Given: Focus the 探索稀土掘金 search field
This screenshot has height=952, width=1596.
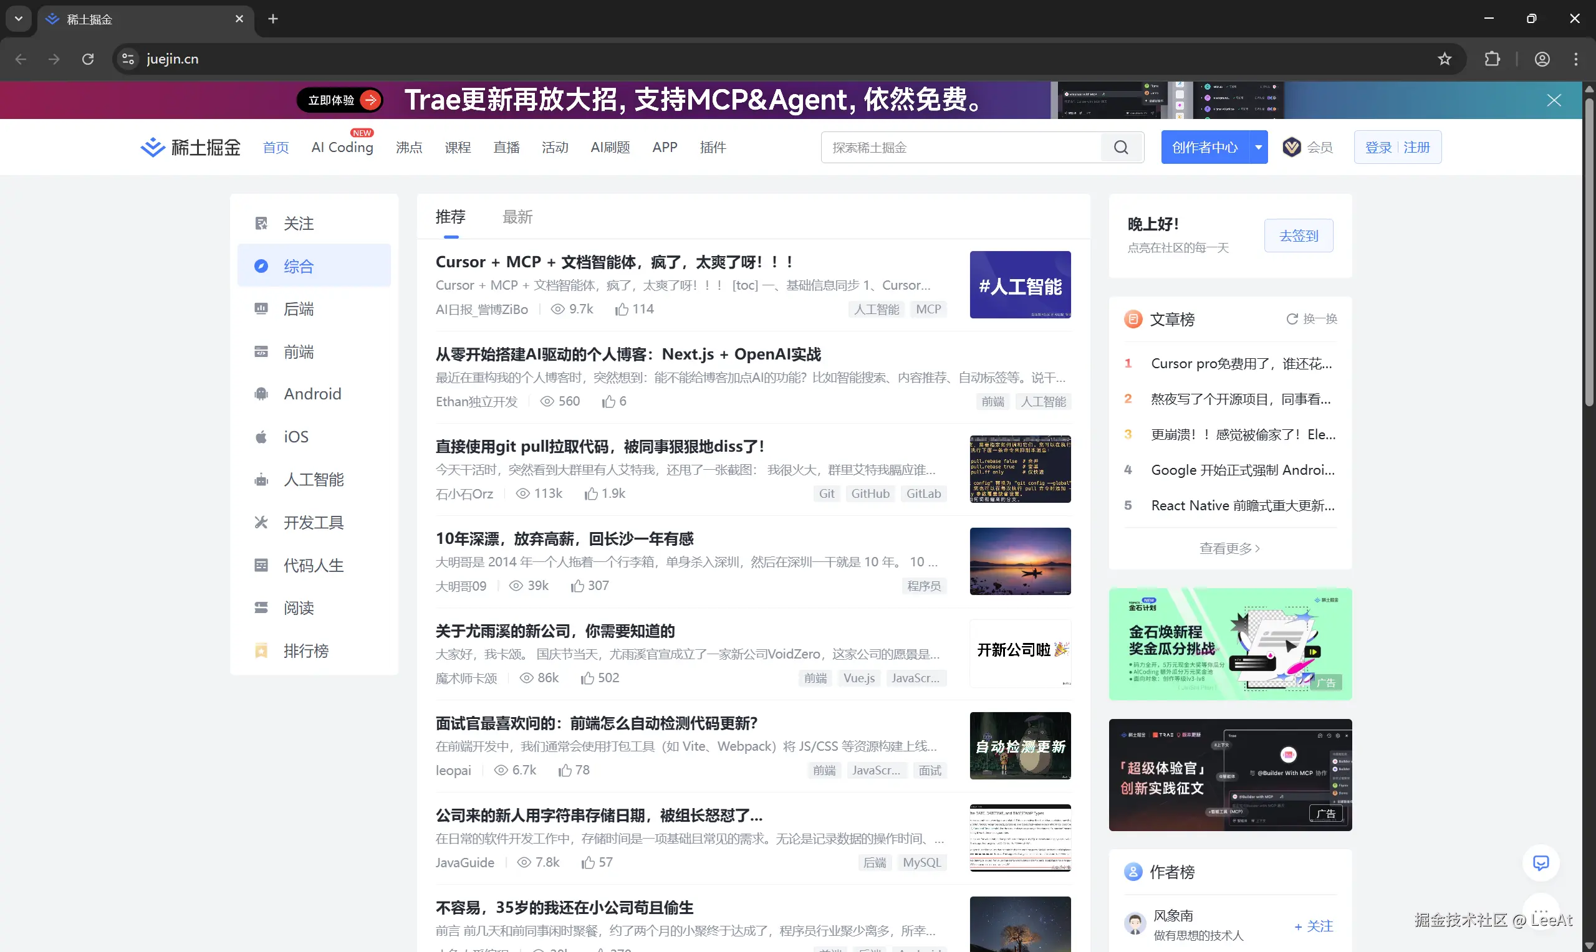Looking at the screenshot, I should pyautogui.click(x=961, y=148).
